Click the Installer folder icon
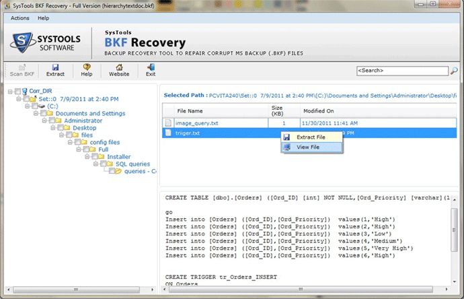 (101, 156)
